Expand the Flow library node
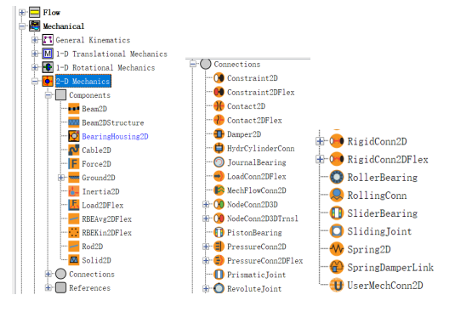This screenshot has height=312, width=455. pos(22,13)
